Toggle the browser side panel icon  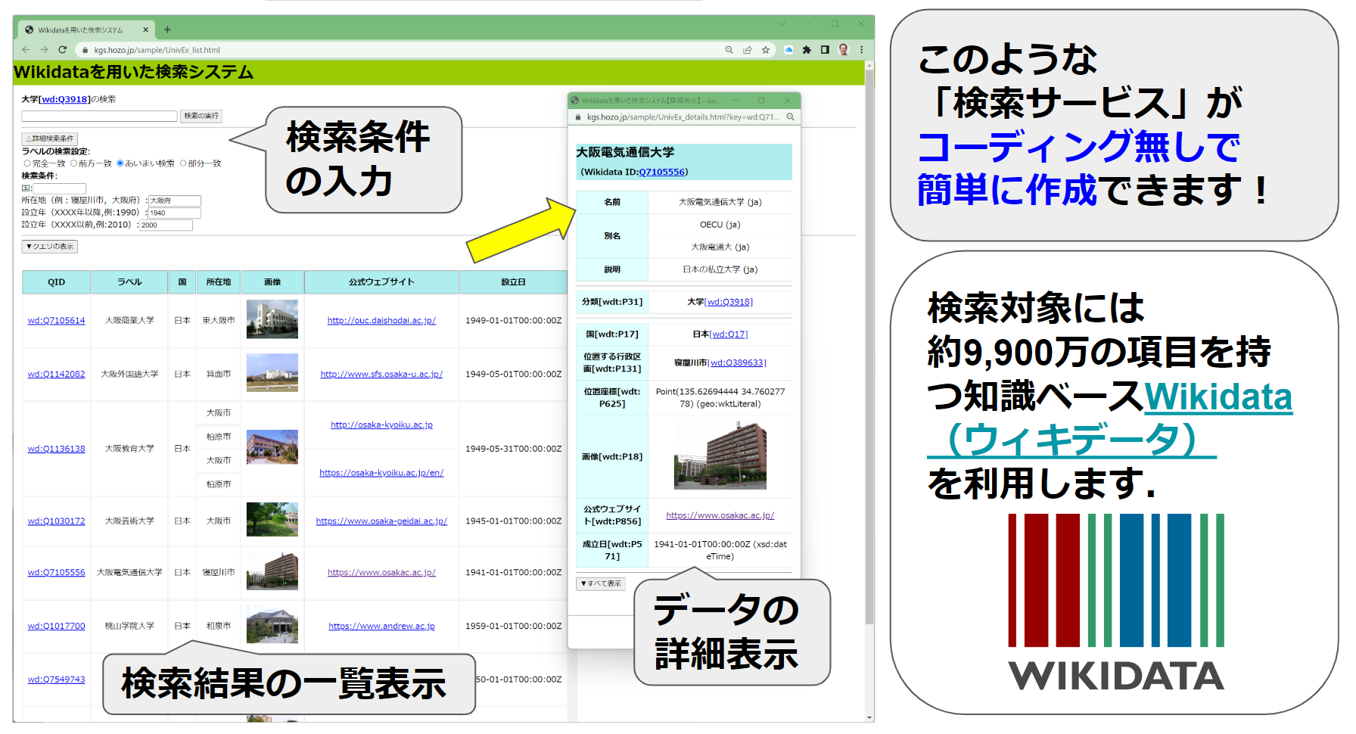point(825,50)
